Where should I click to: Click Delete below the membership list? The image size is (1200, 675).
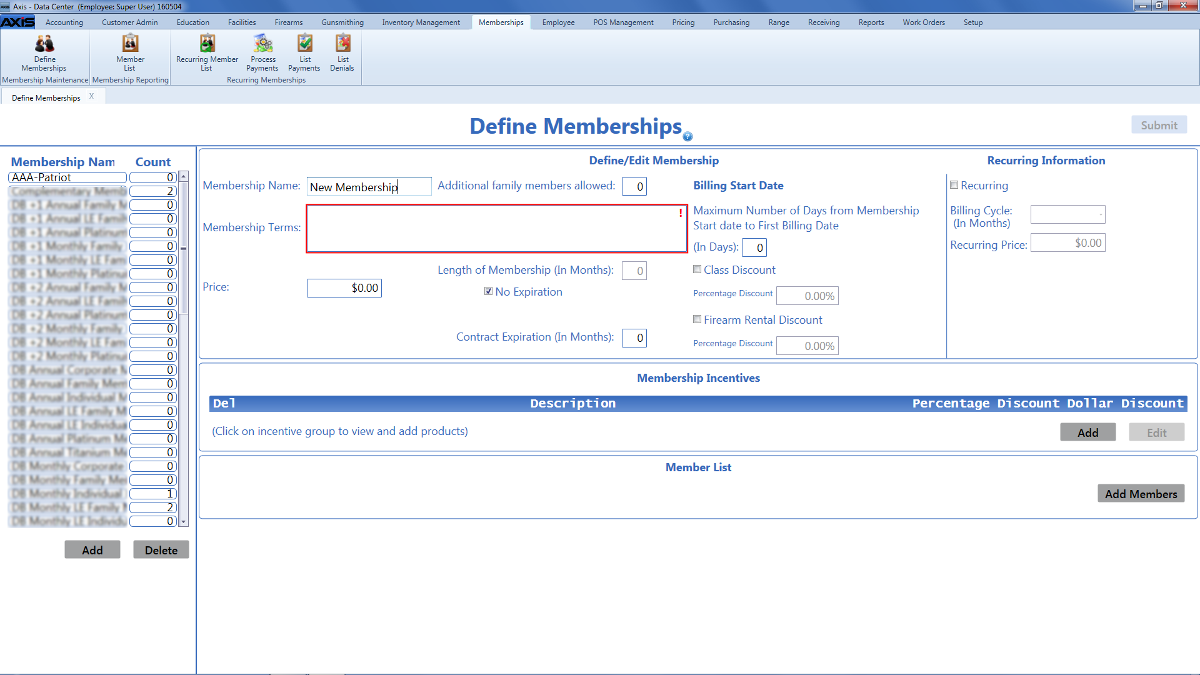(161, 550)
